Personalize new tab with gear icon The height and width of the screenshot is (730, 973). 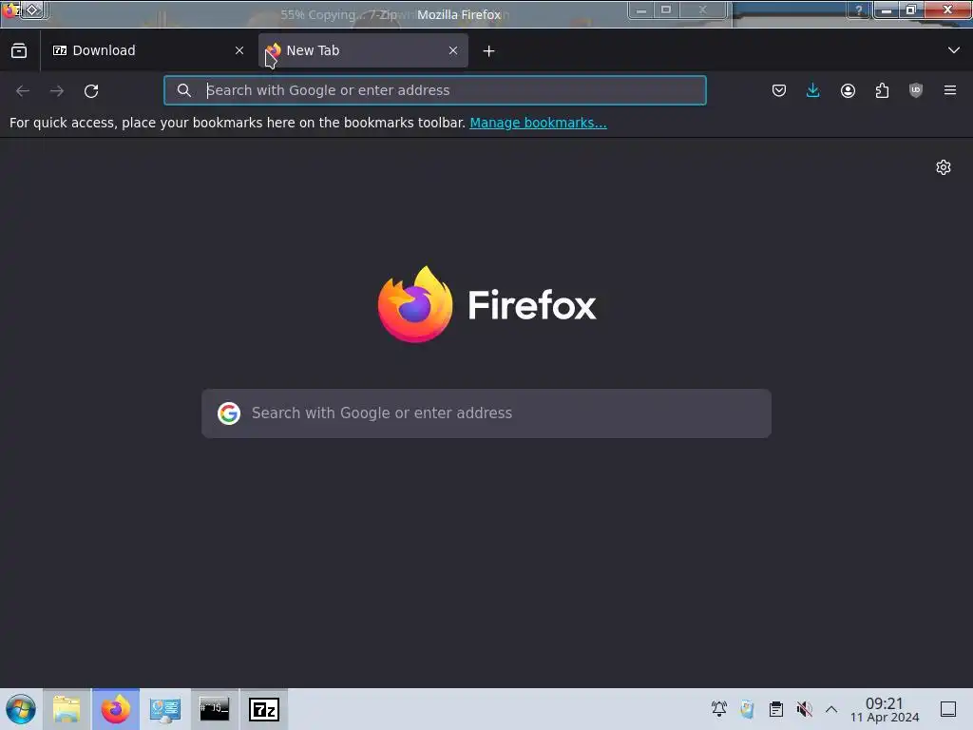944,167
